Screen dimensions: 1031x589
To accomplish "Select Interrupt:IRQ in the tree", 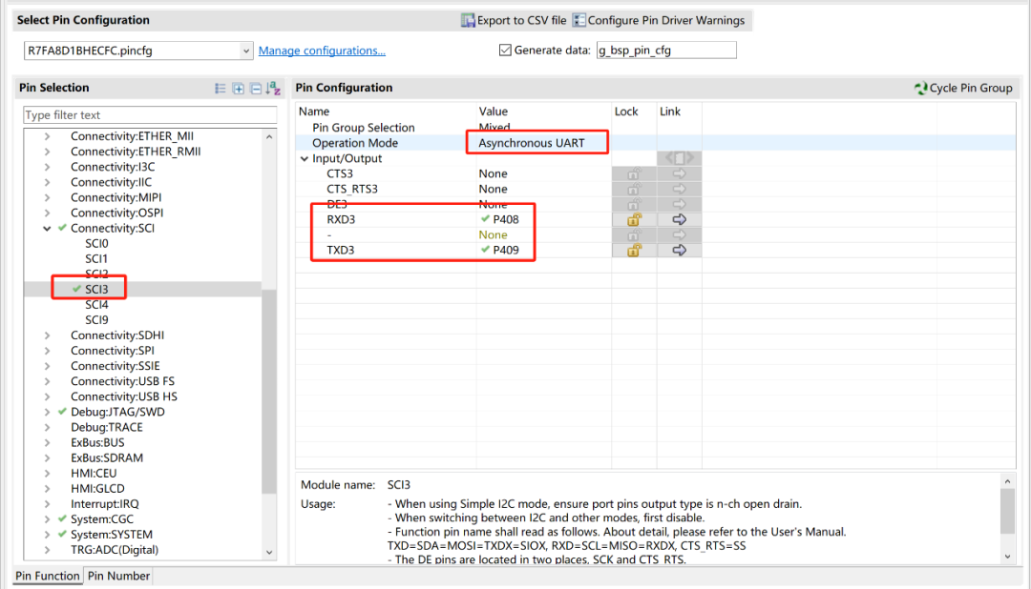I will point(105,504).
